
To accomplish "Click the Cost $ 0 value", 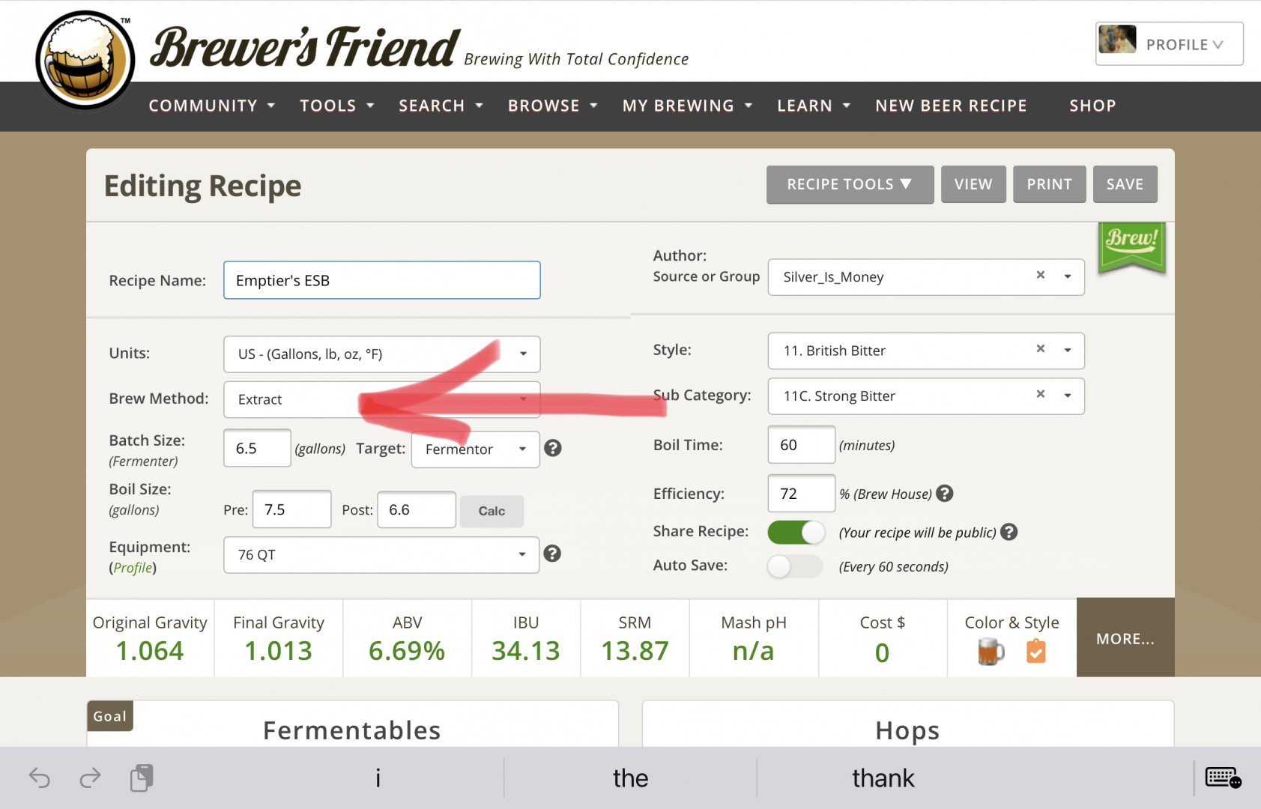I will [882, 652].
